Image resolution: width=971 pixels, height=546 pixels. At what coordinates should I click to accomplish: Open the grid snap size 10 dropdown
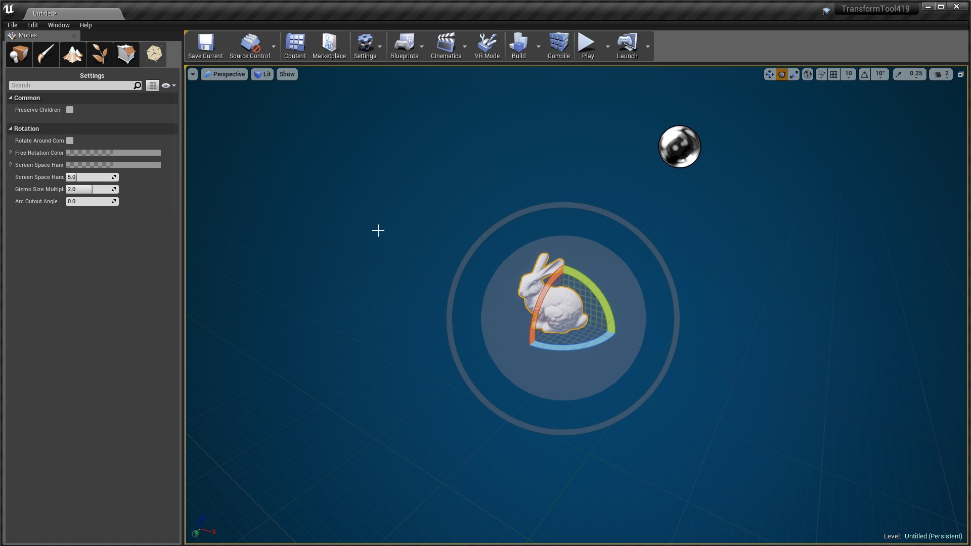pos(848,74)
